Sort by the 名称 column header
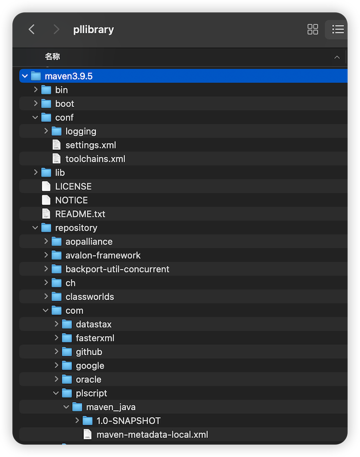Viewport: 360px width, 457px height. click(52, 57)
